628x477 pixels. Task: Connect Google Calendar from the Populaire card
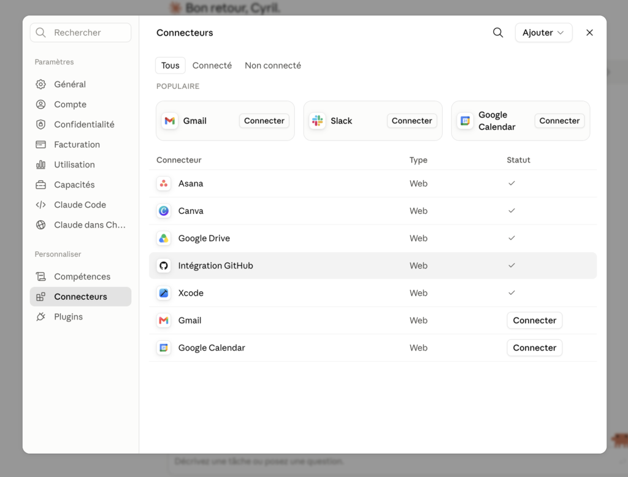(x=559, y=121)
